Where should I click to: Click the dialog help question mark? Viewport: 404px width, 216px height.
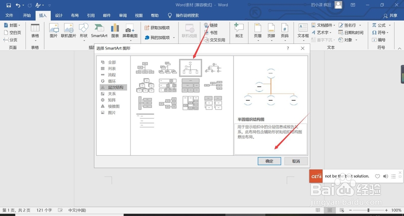pyautogui.click(x=288, y=48)
